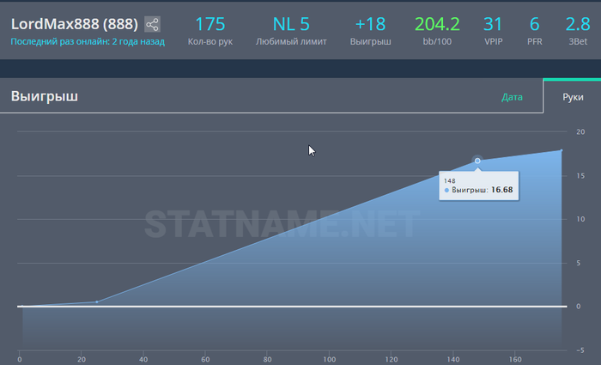
Task: Select the Руки tab
Action: (573, 97)
